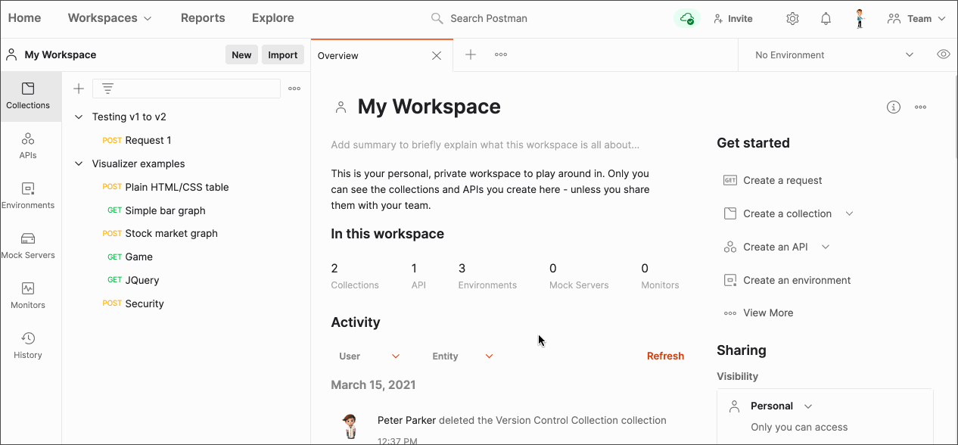
Task: Open the Reports menu item
Action: 203,18
